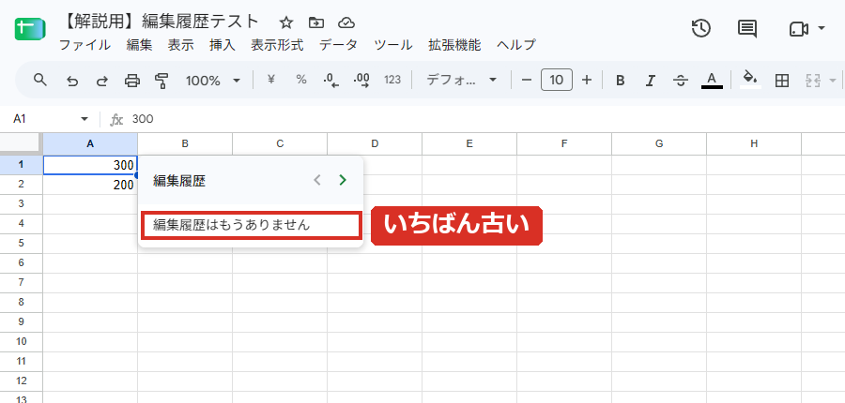Click the formula bar showing 300
845x403 pixels.
485,119
